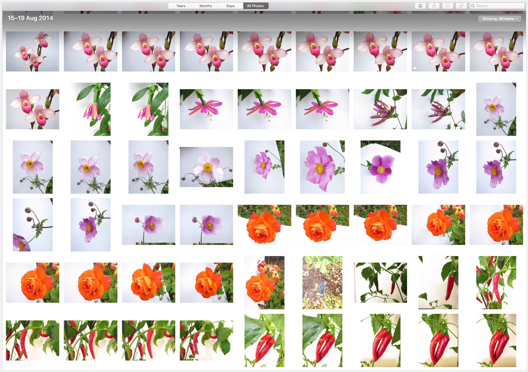Select the front-facing deep magenta anemone photo
Image resolution: width=528 pixels, height=372 pixels.
click(x=380, y=167)
